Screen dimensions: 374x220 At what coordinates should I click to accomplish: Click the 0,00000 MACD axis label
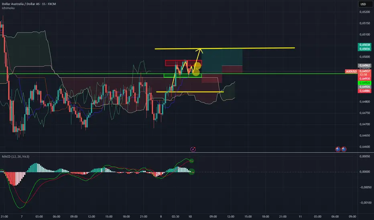365,172
